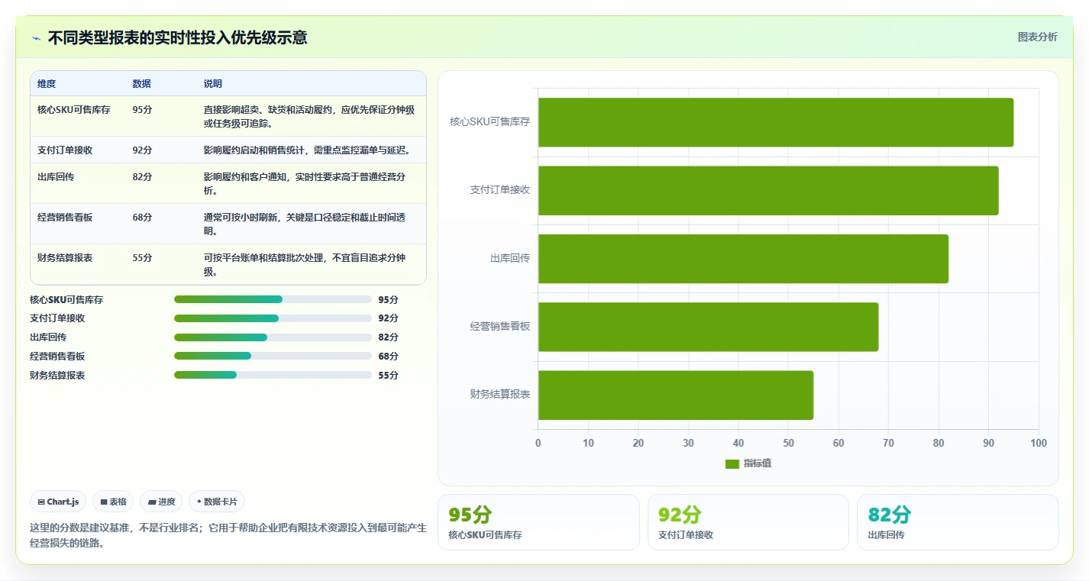Click the 进度 tag
This screenshot has height=581, width=1089.
[x=162, y=502]
